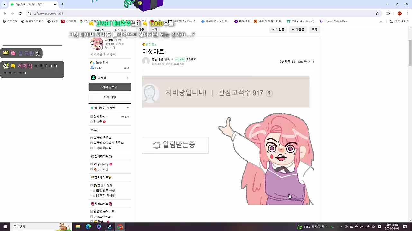Click the taskbar 찾기 search box
Viewport: 412px width, 231px height.
click(42, 227)
